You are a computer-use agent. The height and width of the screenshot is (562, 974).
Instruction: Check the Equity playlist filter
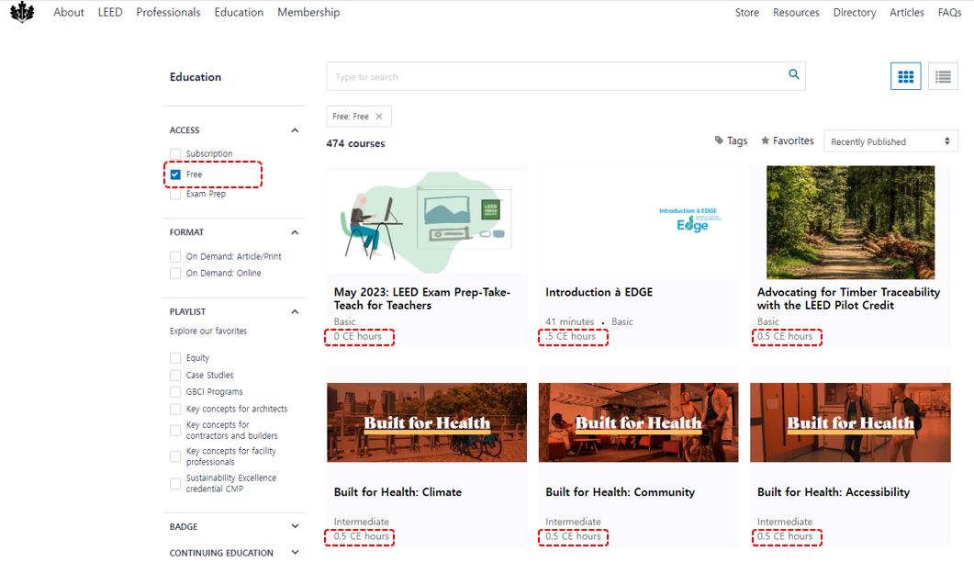175,358
